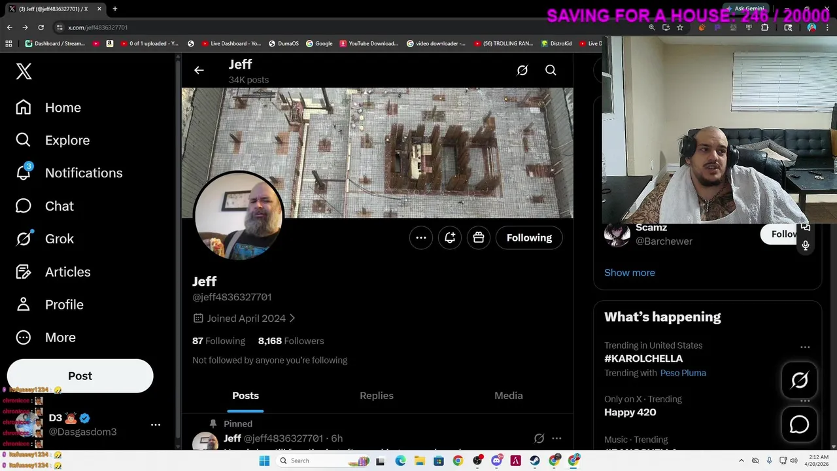Click the browser back arrow
Viewport: 837px width, 471px height.
click(x=9, y=27)
